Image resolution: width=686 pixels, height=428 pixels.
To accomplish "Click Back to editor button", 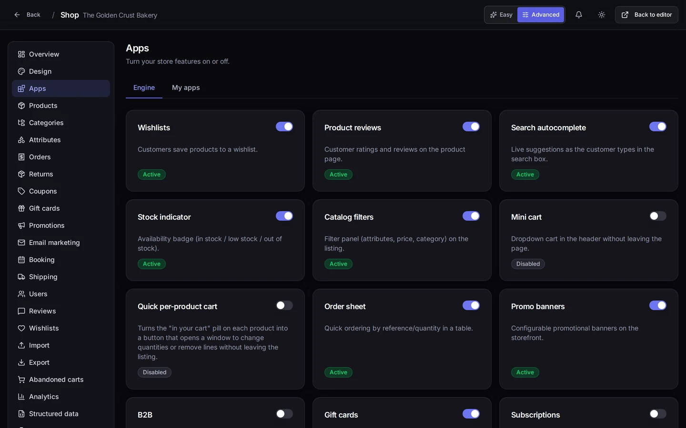I will [646, 15].
